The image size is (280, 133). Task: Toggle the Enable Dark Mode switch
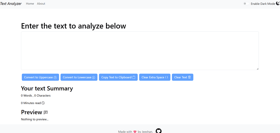point(246,4)
